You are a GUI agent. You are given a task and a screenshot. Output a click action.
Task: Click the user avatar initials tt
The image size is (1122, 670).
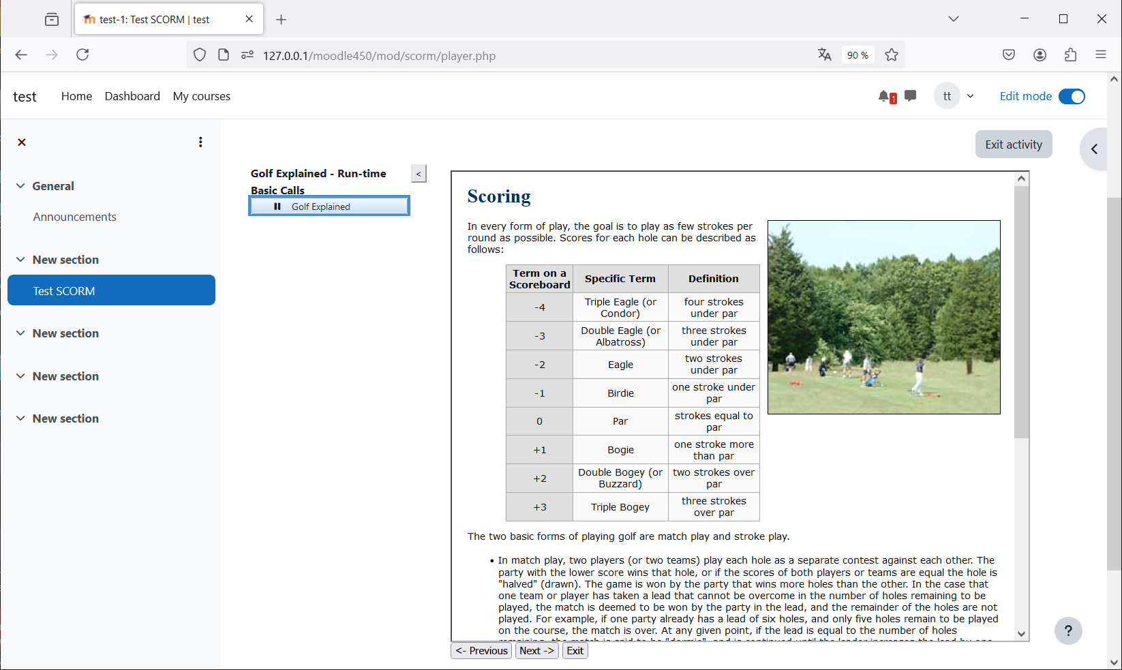pyautogui.click(x=947, y=96)
